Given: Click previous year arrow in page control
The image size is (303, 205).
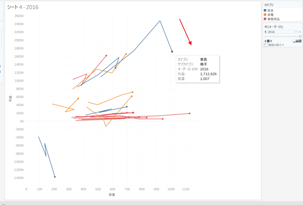Looking at the screenshot, I should tap(265, 32).
